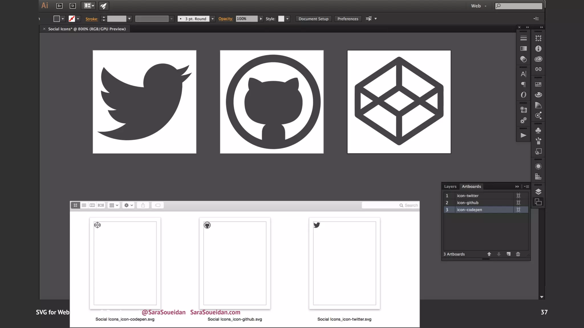Open the Layers panel dock icon

pos(538,192)
